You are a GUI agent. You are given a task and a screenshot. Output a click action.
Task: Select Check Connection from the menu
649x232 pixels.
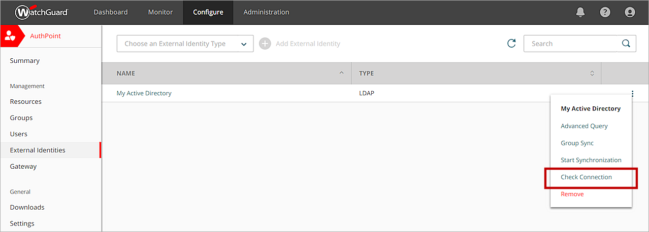point(586,177)
